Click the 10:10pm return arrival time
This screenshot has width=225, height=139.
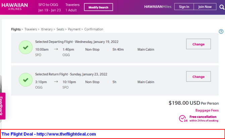69,82
